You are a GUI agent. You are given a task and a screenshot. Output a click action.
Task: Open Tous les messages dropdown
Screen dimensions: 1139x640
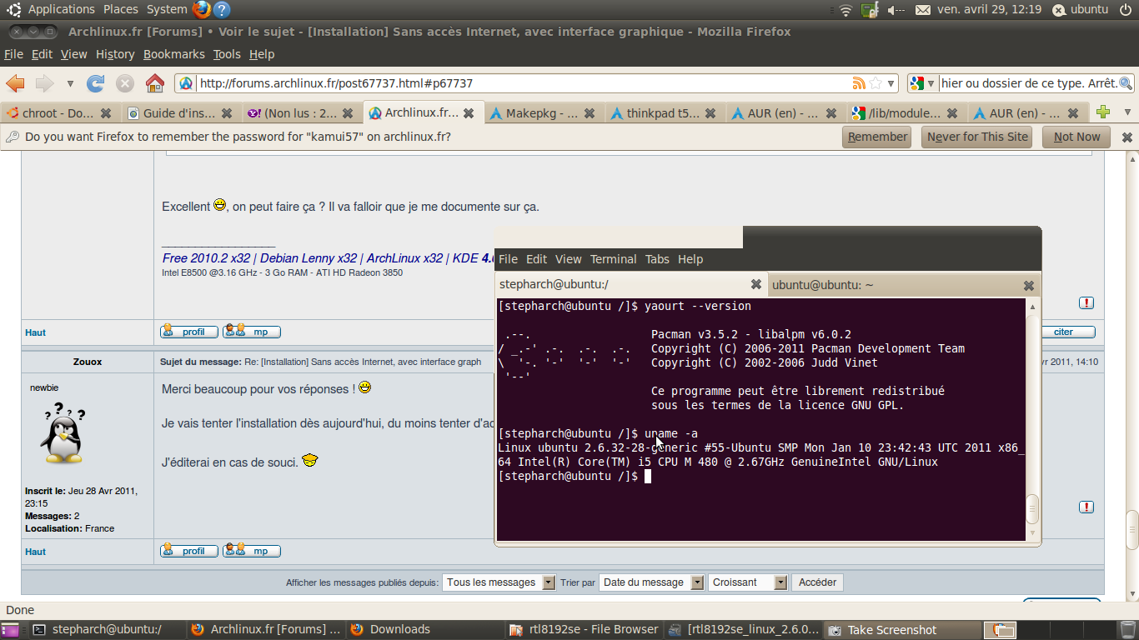(x=499, y=582)
